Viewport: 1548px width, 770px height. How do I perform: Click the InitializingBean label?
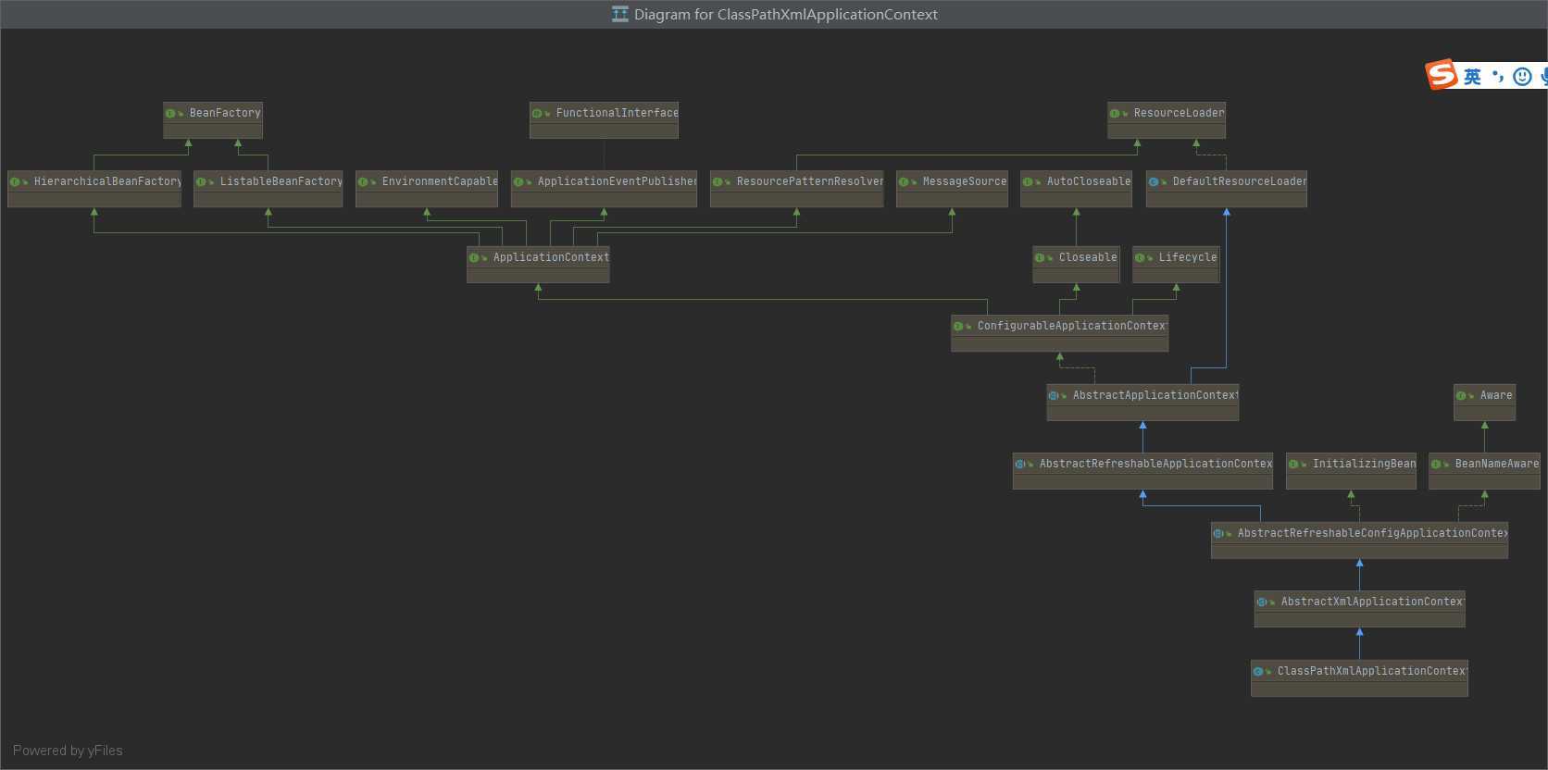(1364, 464)
